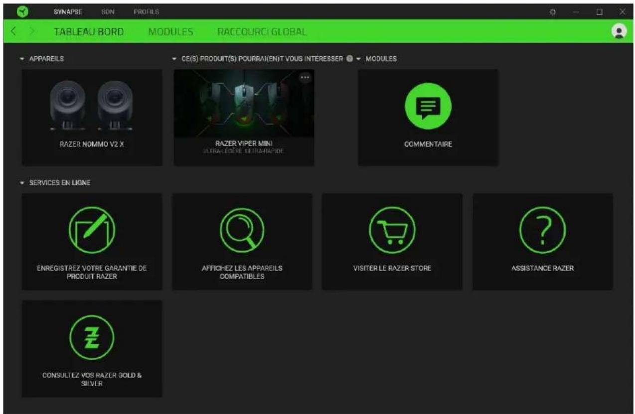Click the Ultra-légère Ultra-rapide subtitle
The width and height of the screenshot is (635, 414).
[x=244, y=151]
